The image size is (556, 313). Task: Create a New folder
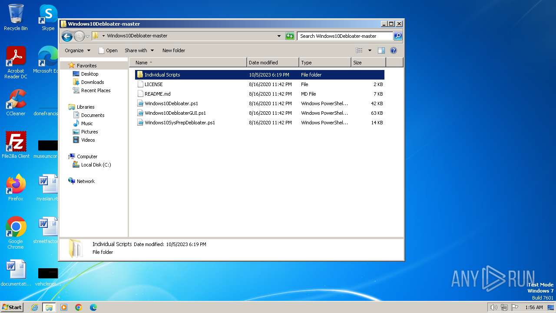point(174,50)
